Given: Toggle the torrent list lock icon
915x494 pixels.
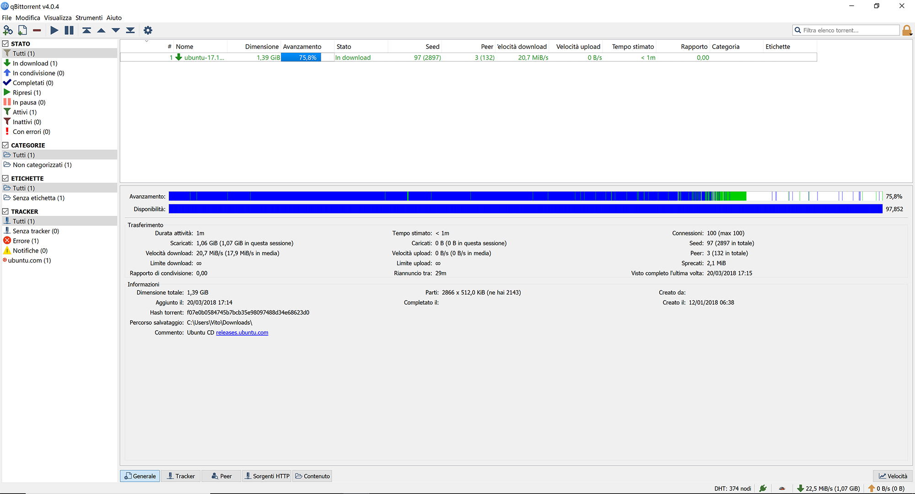Looking at the screenshot, I should click(907, 30).
